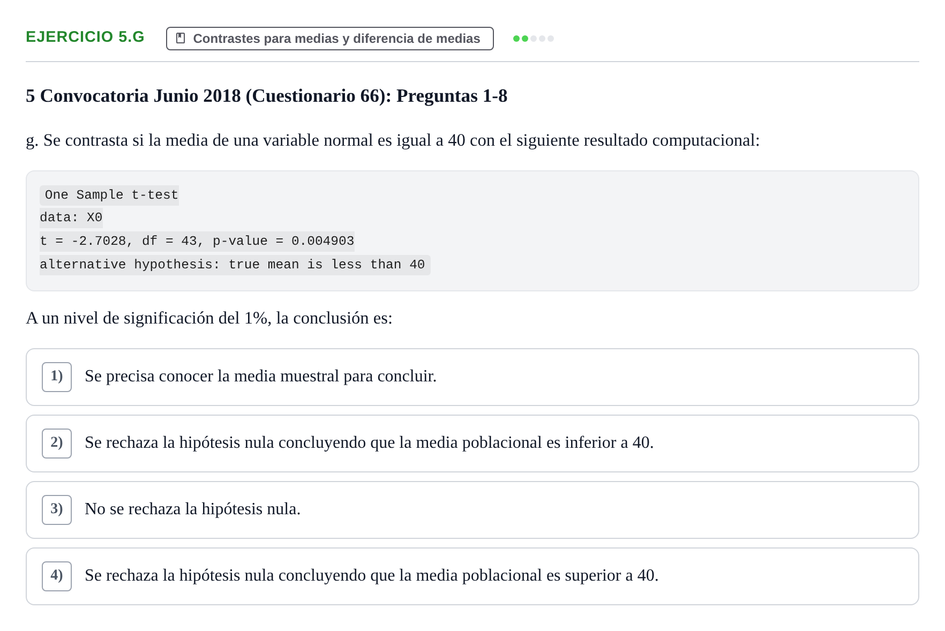Click the '5 Convocatoria Junio 2018' title
The height and width of the screenshot is (631, 945).
click(267, 96)
